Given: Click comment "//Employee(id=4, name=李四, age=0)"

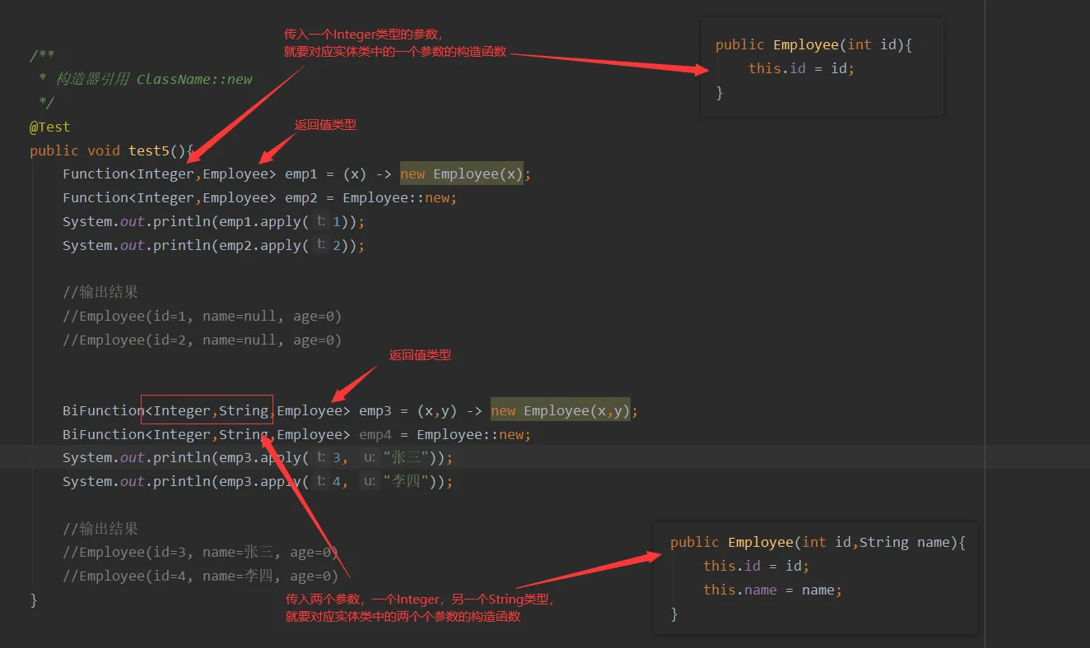Looking at the screenshot, I should 201,576.
